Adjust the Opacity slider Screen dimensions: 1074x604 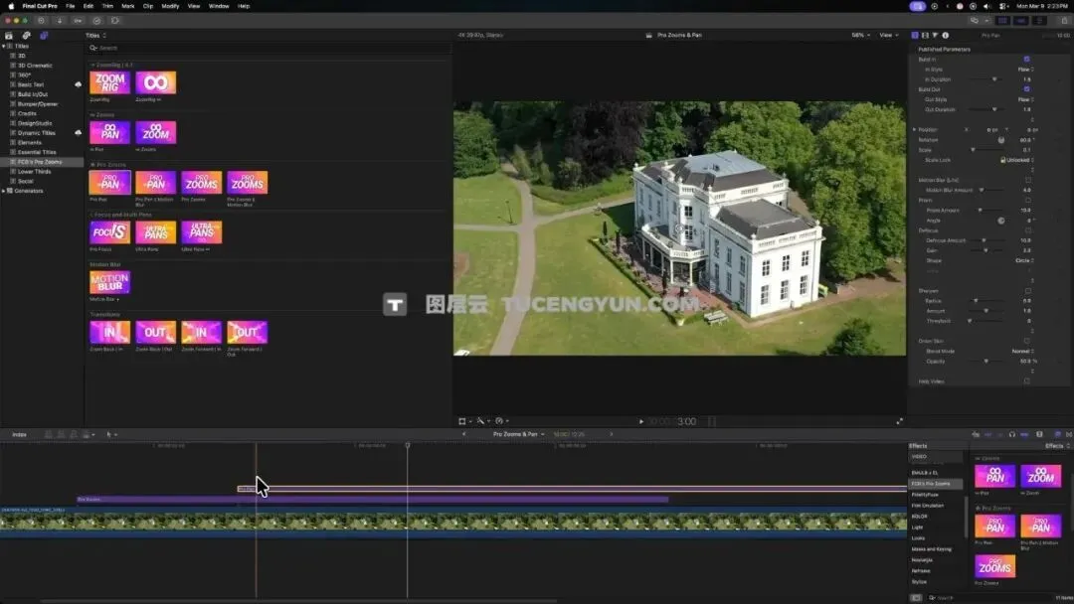coord(985,362)
